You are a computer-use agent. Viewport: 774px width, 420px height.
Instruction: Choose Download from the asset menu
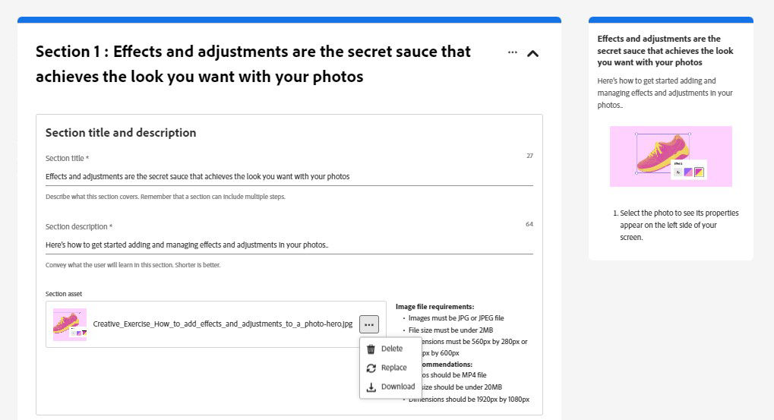click(x=397, y=387)
